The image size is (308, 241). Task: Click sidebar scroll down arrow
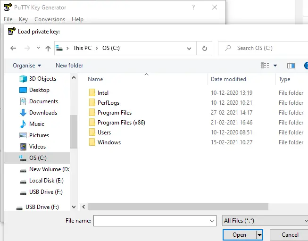(x=74, y=207)
